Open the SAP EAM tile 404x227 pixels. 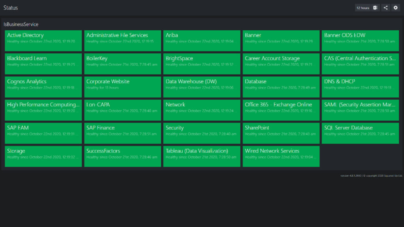pyautogui.click(x=43, y=133)
